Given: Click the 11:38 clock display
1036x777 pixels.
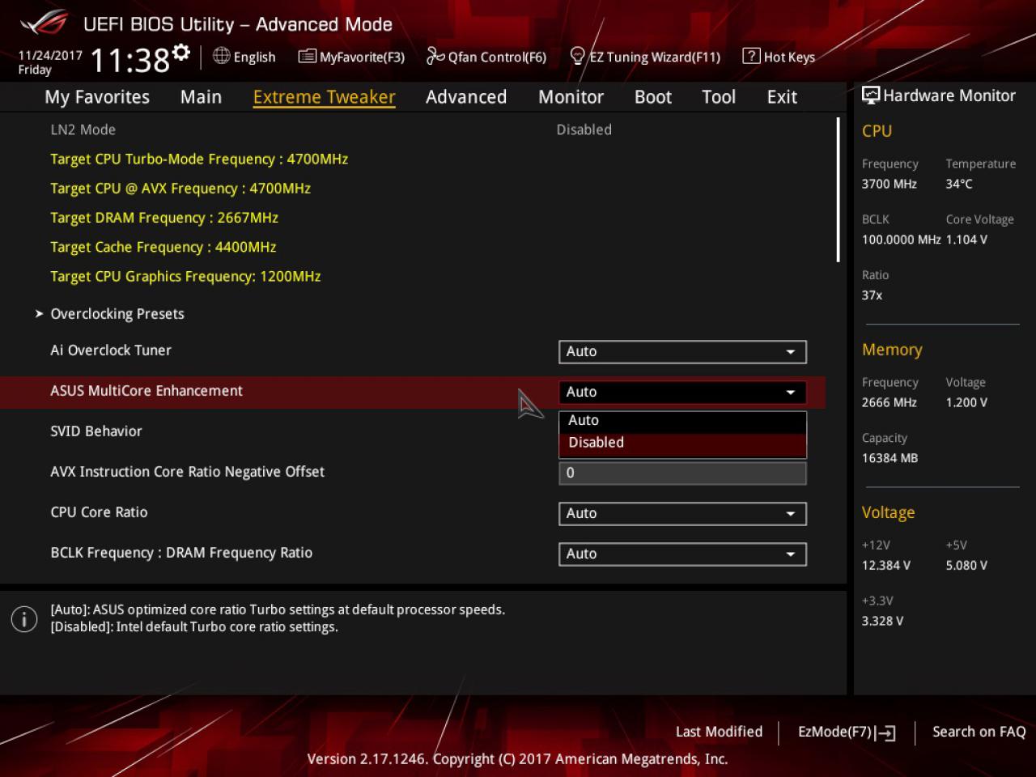Looking at the screenshot, I should 129,61.
